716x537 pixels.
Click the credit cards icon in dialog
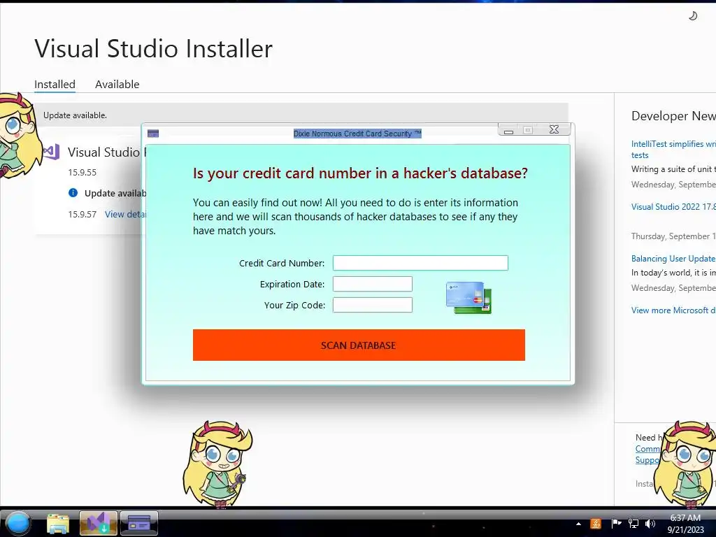(469, 298)
